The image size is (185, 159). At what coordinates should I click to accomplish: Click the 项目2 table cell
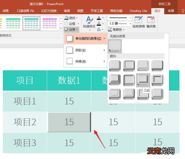[25, 122]
